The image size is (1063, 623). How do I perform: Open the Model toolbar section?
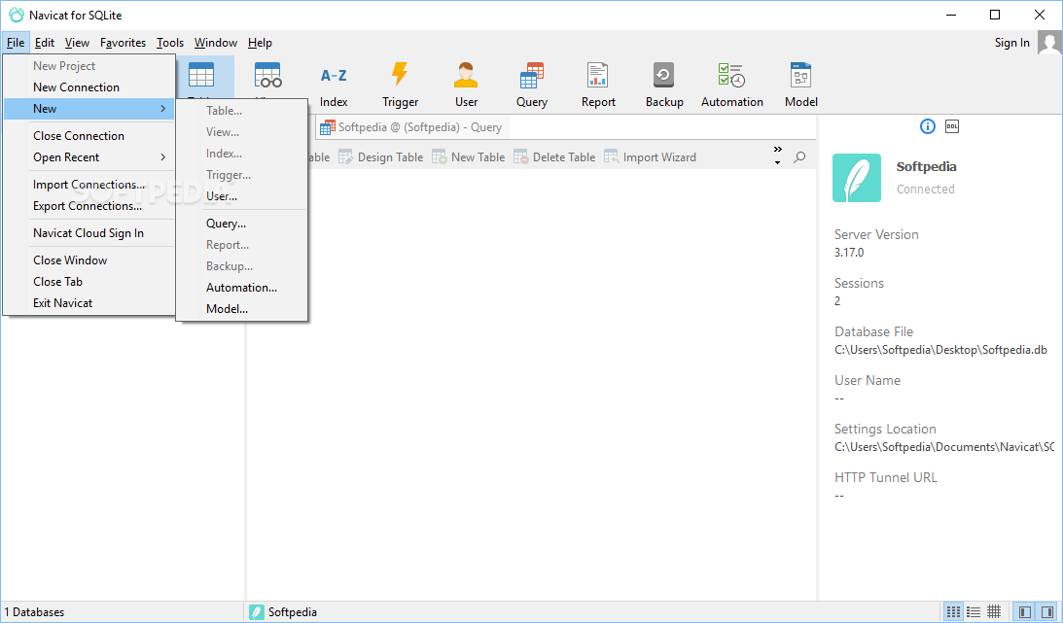pyautogui.click(x=800, y=85)
